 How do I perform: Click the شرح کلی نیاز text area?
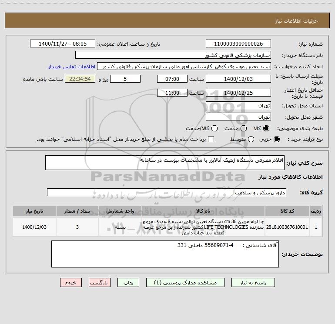coord(165,163)
